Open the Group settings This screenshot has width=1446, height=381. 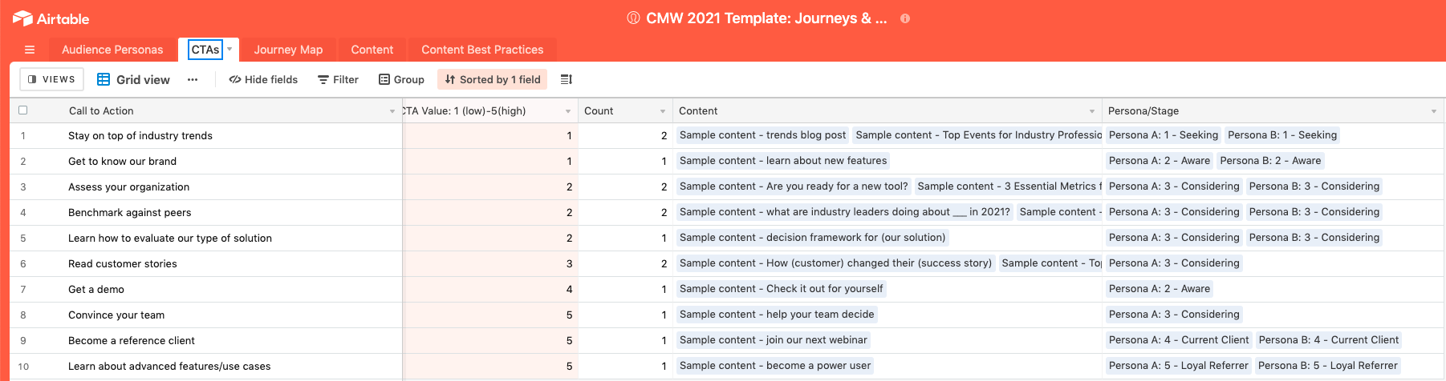[401, 79]
